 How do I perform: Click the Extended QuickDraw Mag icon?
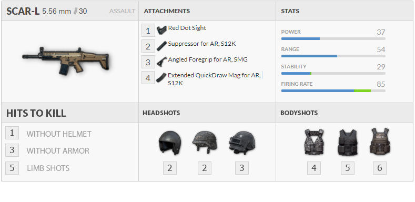click(x=161, y=77)
